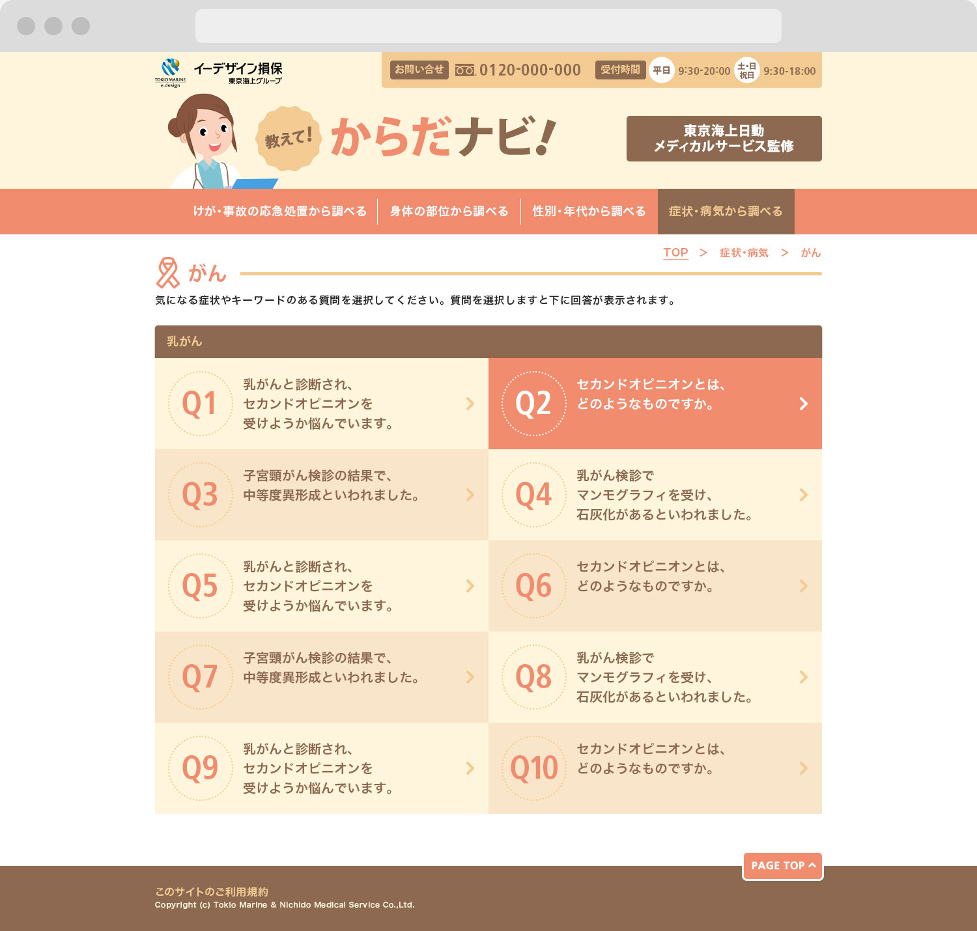Click the Tokio Marine e.design logo
The height and width of the screenshot is (931, 977).
click(171, 72)
